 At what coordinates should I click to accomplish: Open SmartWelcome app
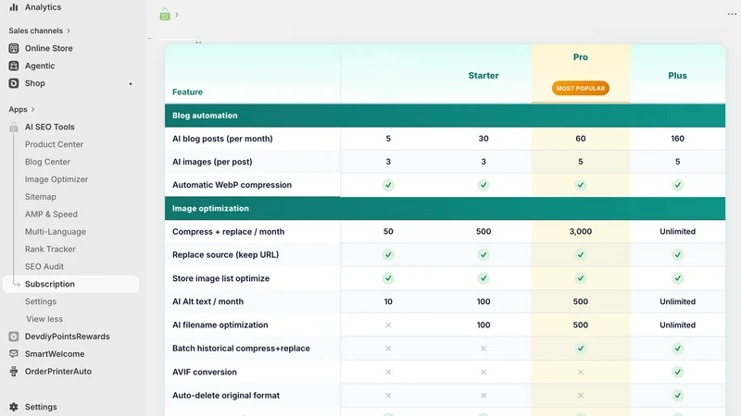tap(55, 354)
